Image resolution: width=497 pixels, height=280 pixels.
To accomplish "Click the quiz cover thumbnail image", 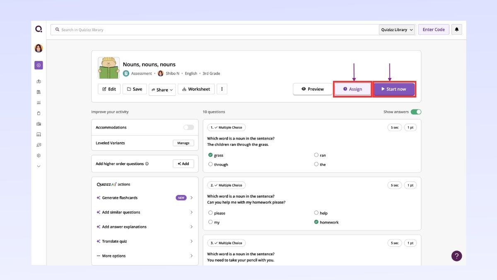I will (109, 68).
